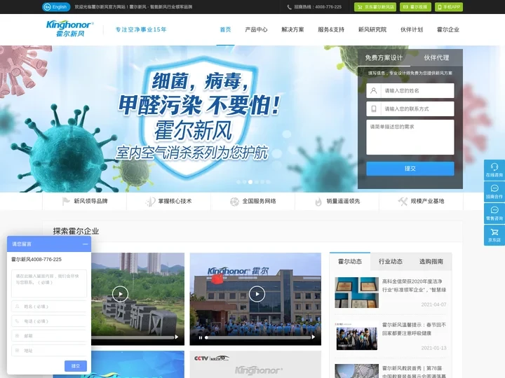505x378 pixels.
Task: Open the masked crowd news thumbnail
Action: (356, 336)
